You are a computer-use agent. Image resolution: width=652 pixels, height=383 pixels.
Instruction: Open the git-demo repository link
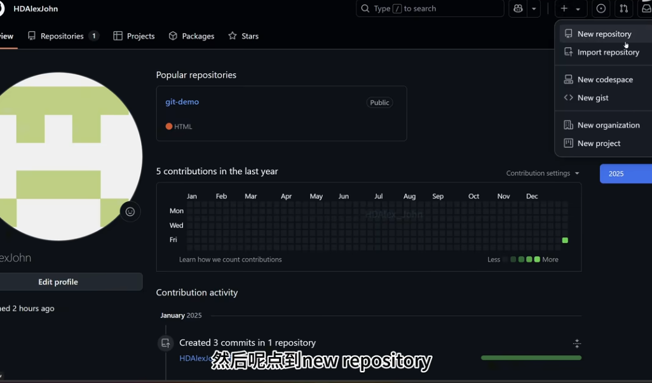pyautogui.click(x=182, y=102)
